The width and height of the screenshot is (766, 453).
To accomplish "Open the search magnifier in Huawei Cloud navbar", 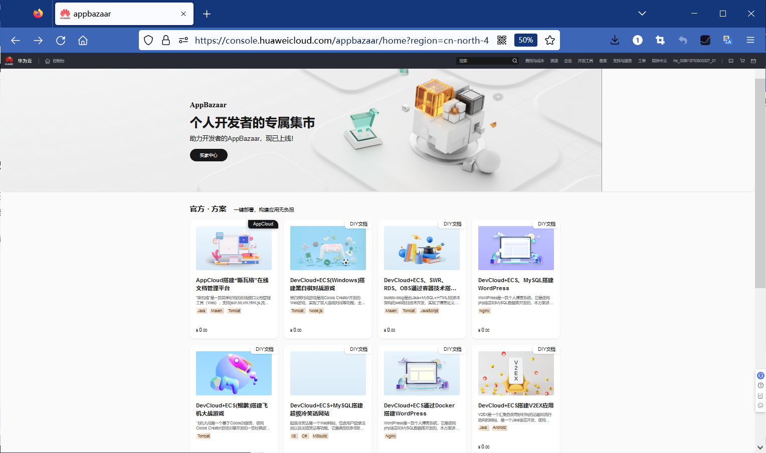I will pyautogui.click(x=515, y=60).
